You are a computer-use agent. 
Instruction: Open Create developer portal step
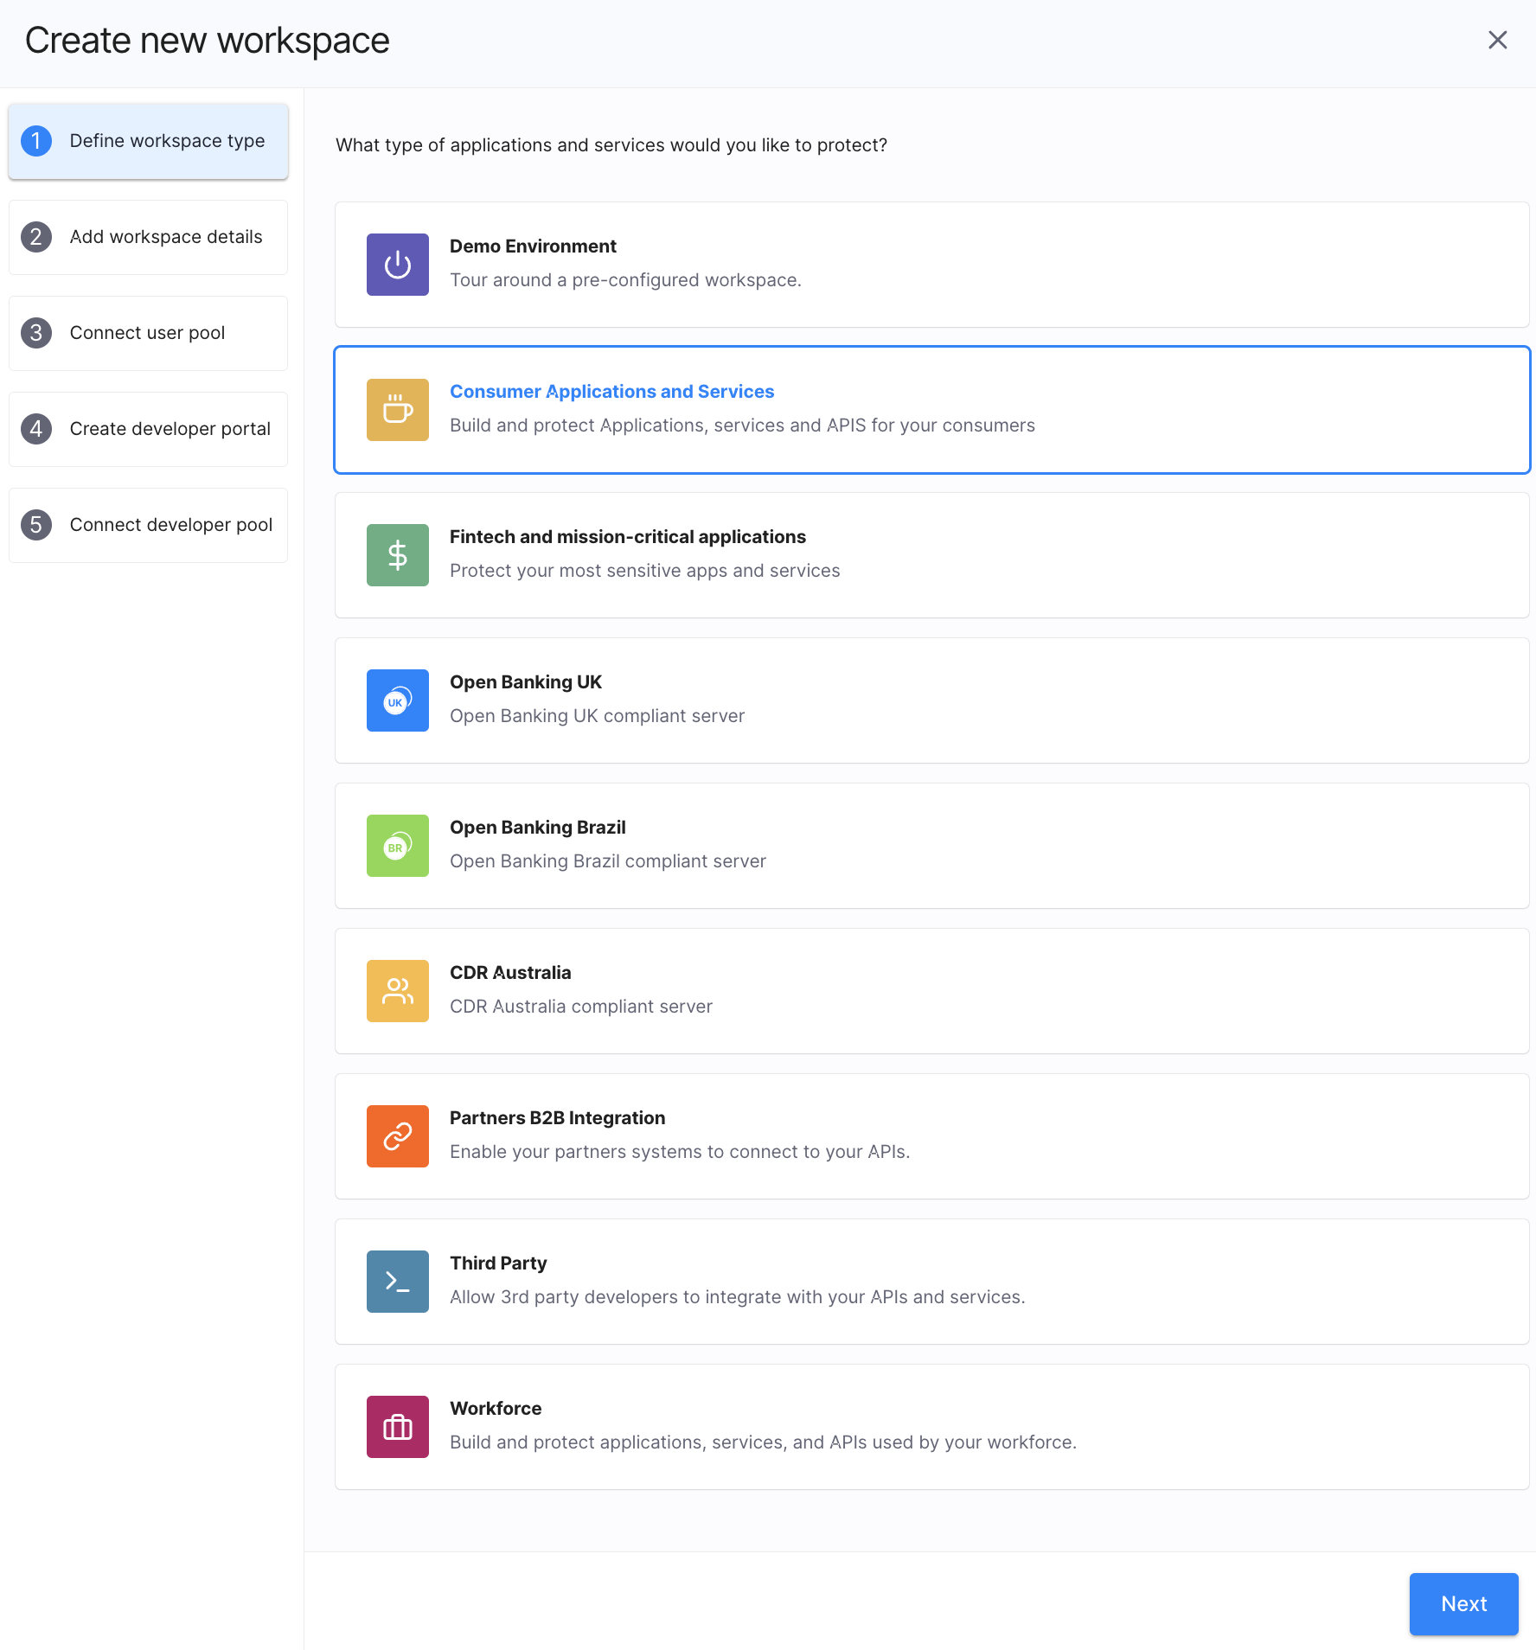[148, 430]
